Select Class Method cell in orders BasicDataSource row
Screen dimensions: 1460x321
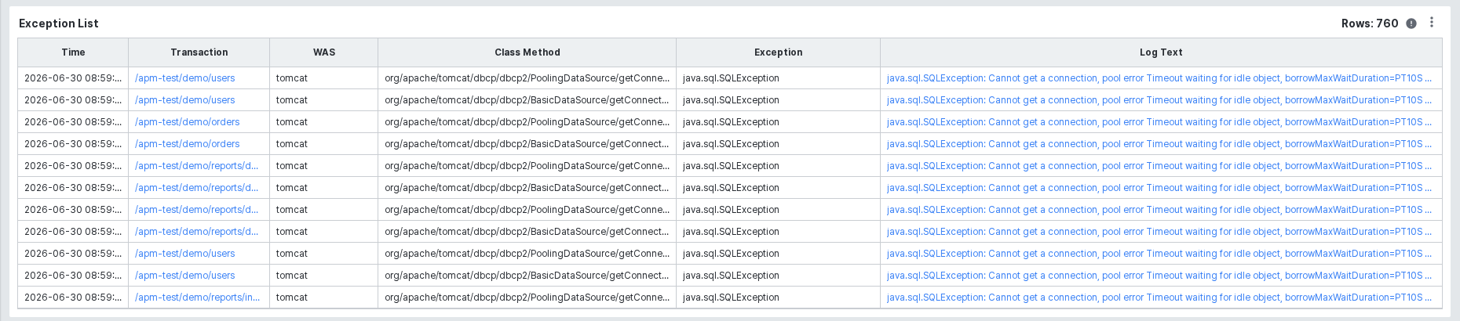527,144
